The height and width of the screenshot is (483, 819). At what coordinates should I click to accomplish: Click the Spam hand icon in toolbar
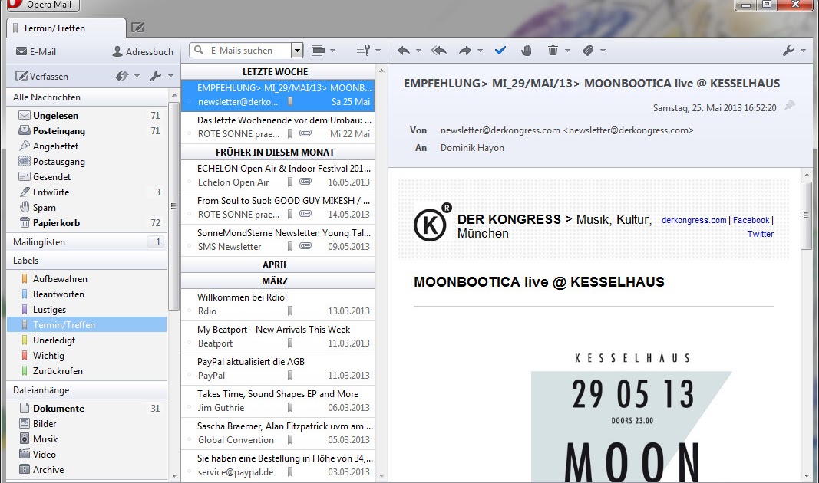(527, 51)
